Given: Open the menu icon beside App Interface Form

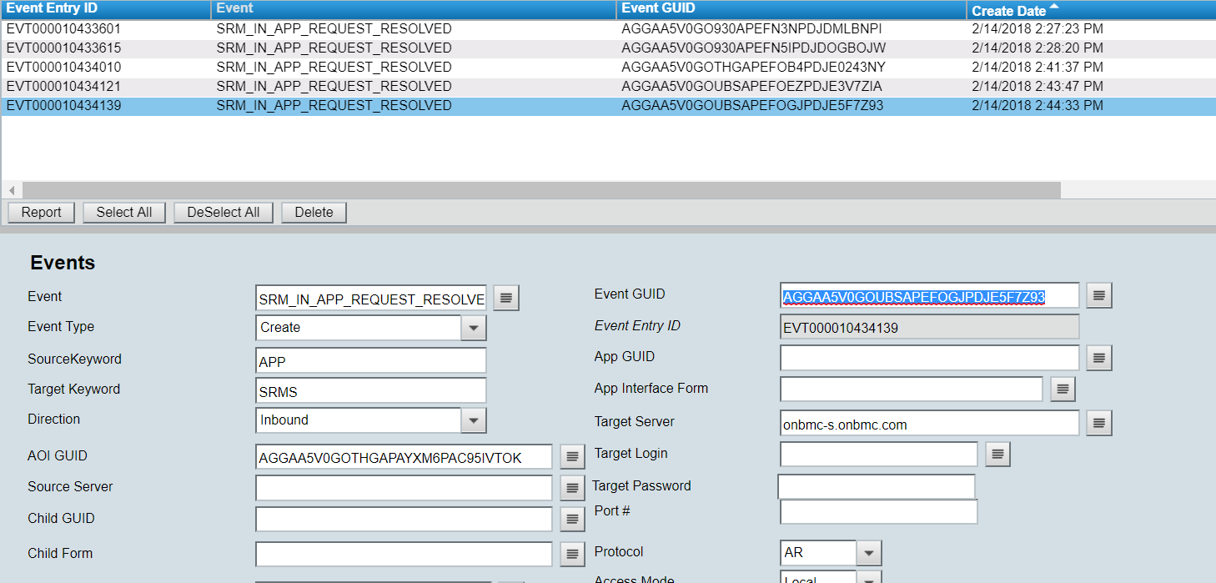Looking at the screenshot, I should point(1063,389).
